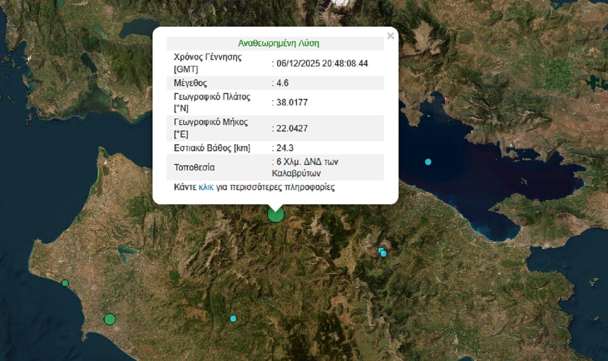The image size is (608, 361).
Task: Select the lone cyan marker at map bottom
Action: coord(233,318)
